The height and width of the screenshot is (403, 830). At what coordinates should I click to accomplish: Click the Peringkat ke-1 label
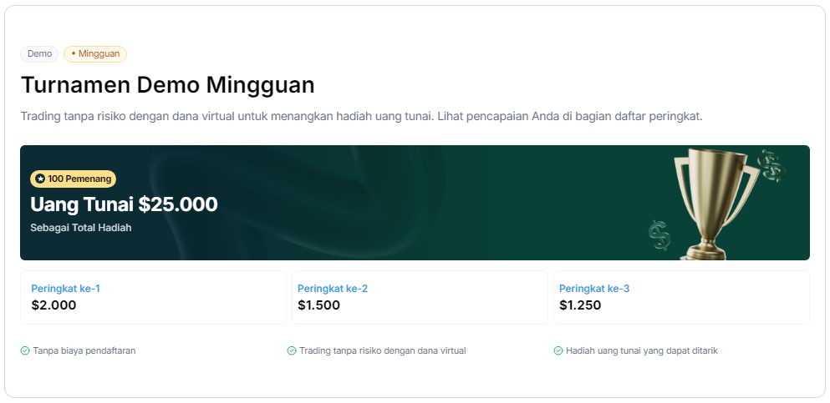pyautogui.click(x=66, y=289)
